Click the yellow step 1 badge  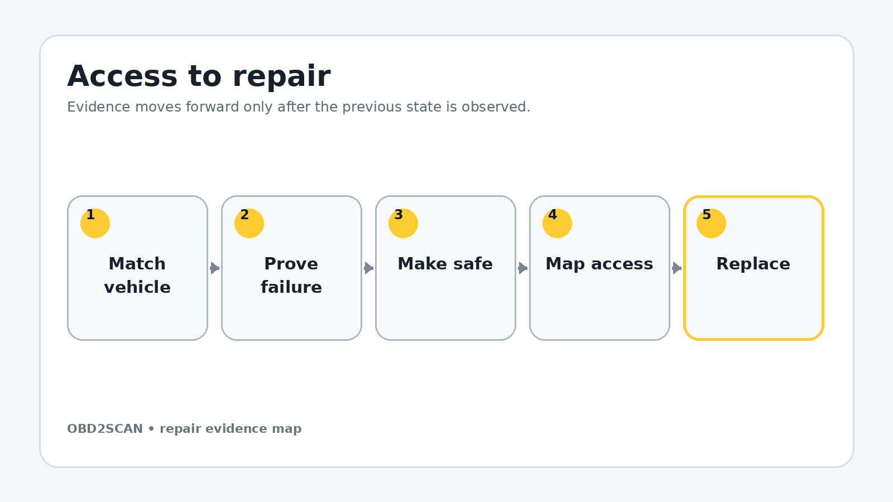[95, 223]
